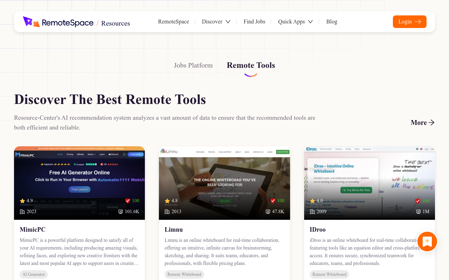Click the More arrow link
449x280 pixels.
(423, 122)
